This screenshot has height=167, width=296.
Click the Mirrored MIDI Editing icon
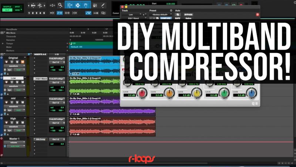pyautogui.click(x=96, y=13)
